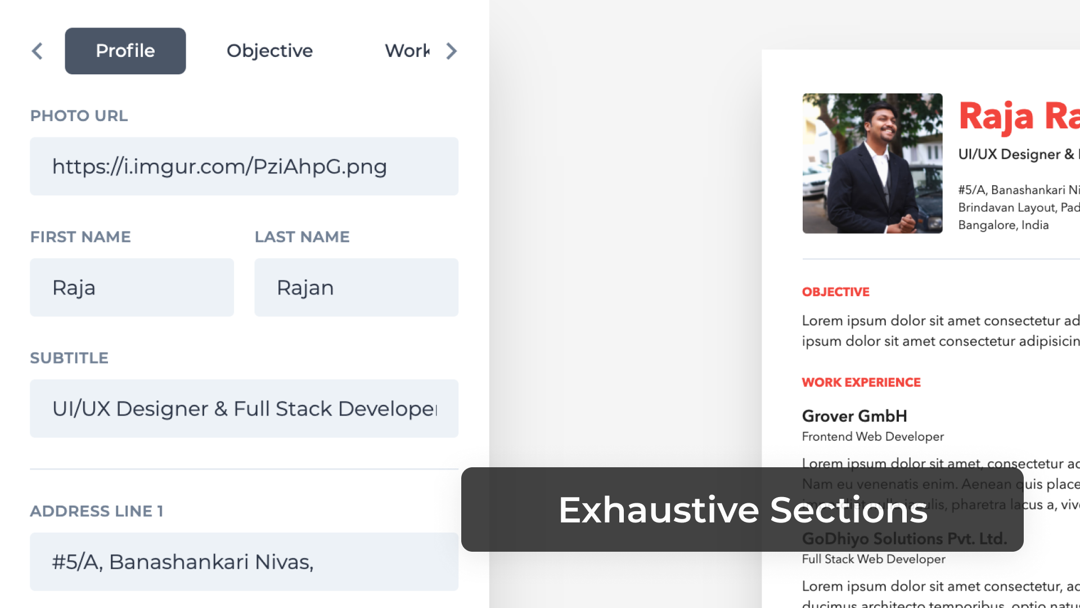Select the Profile tab
This screenshot has width=1080, height=608.
pos(125,51)
